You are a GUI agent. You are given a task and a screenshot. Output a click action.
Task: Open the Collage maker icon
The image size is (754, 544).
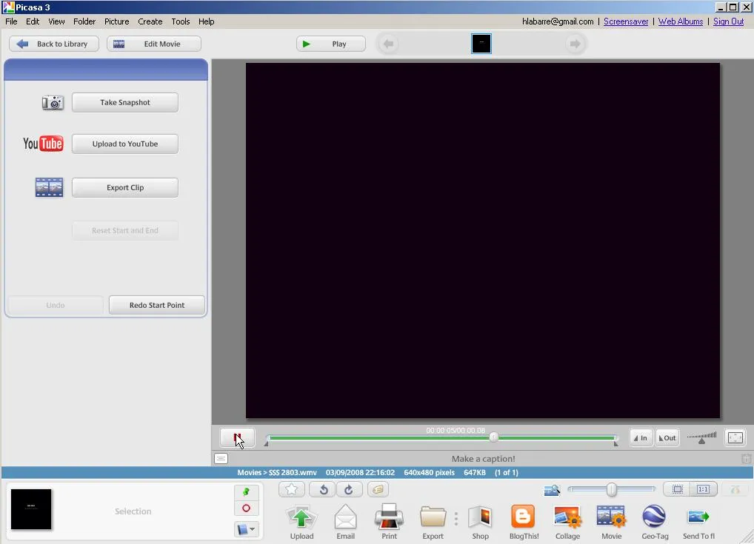(567, 517)
